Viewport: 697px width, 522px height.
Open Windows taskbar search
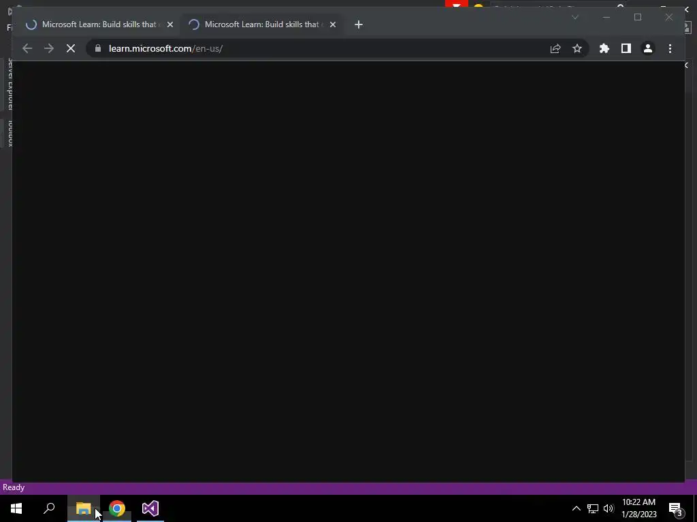(49, 508)
